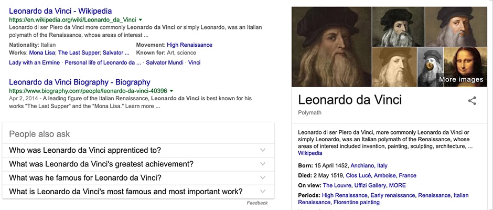Open the Leonardo da Vinci Biography result

[80, 82]
